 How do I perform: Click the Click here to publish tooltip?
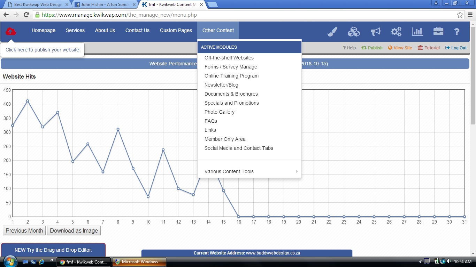coord(42,50)
